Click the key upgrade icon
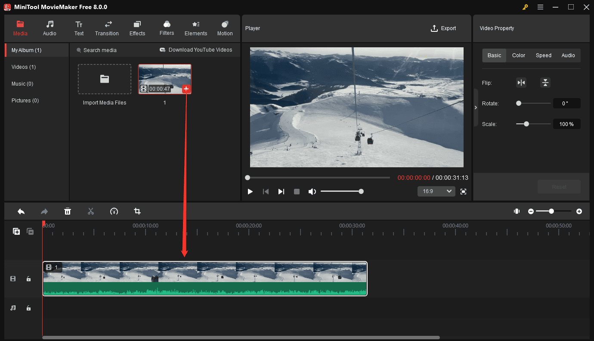 (525, 7)
